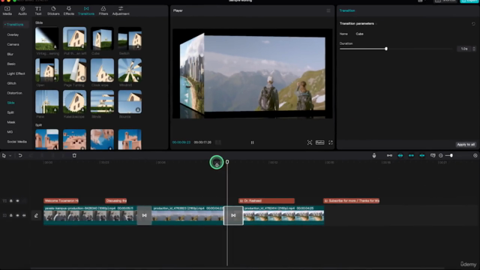Viewport: 480px width, 270px height.
Task: Enter fullscreen preview mode
Action: 331,142
